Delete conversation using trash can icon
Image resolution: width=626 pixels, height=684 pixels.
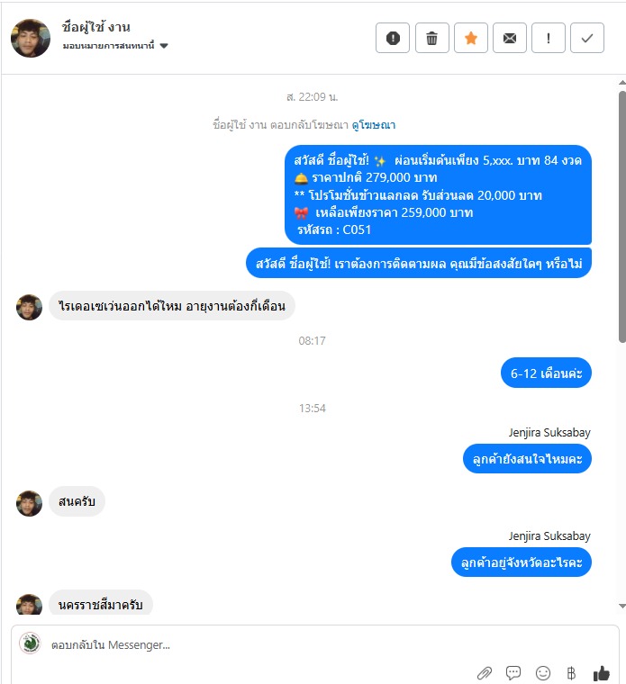(x=431, y=38)
